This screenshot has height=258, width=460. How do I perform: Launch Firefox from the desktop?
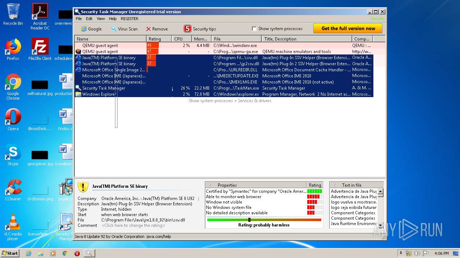(13, 49)
